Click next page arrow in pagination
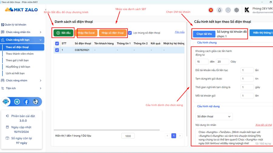This screenshot has height=153, width=273. click(x=180, y=136)
